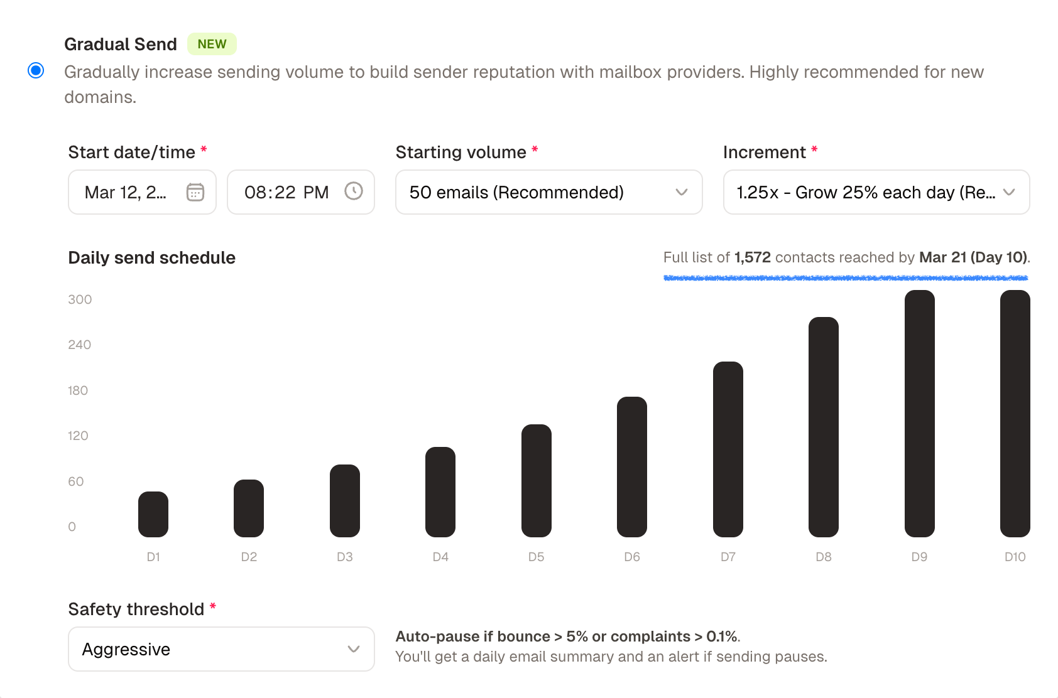The image size is (1058, 698).
Task: Click the 08:22 PM time field
Action: [x=286, y=192]
